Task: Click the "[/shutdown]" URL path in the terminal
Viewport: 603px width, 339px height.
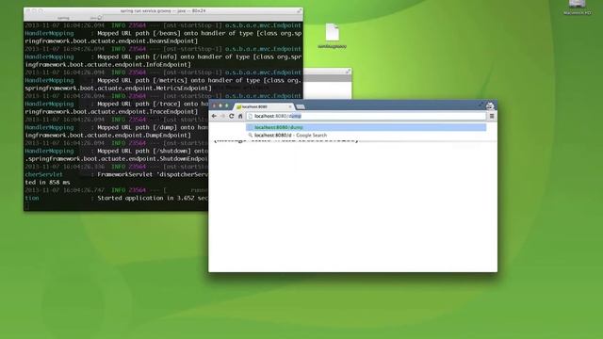Action: (x=171, y=151)
